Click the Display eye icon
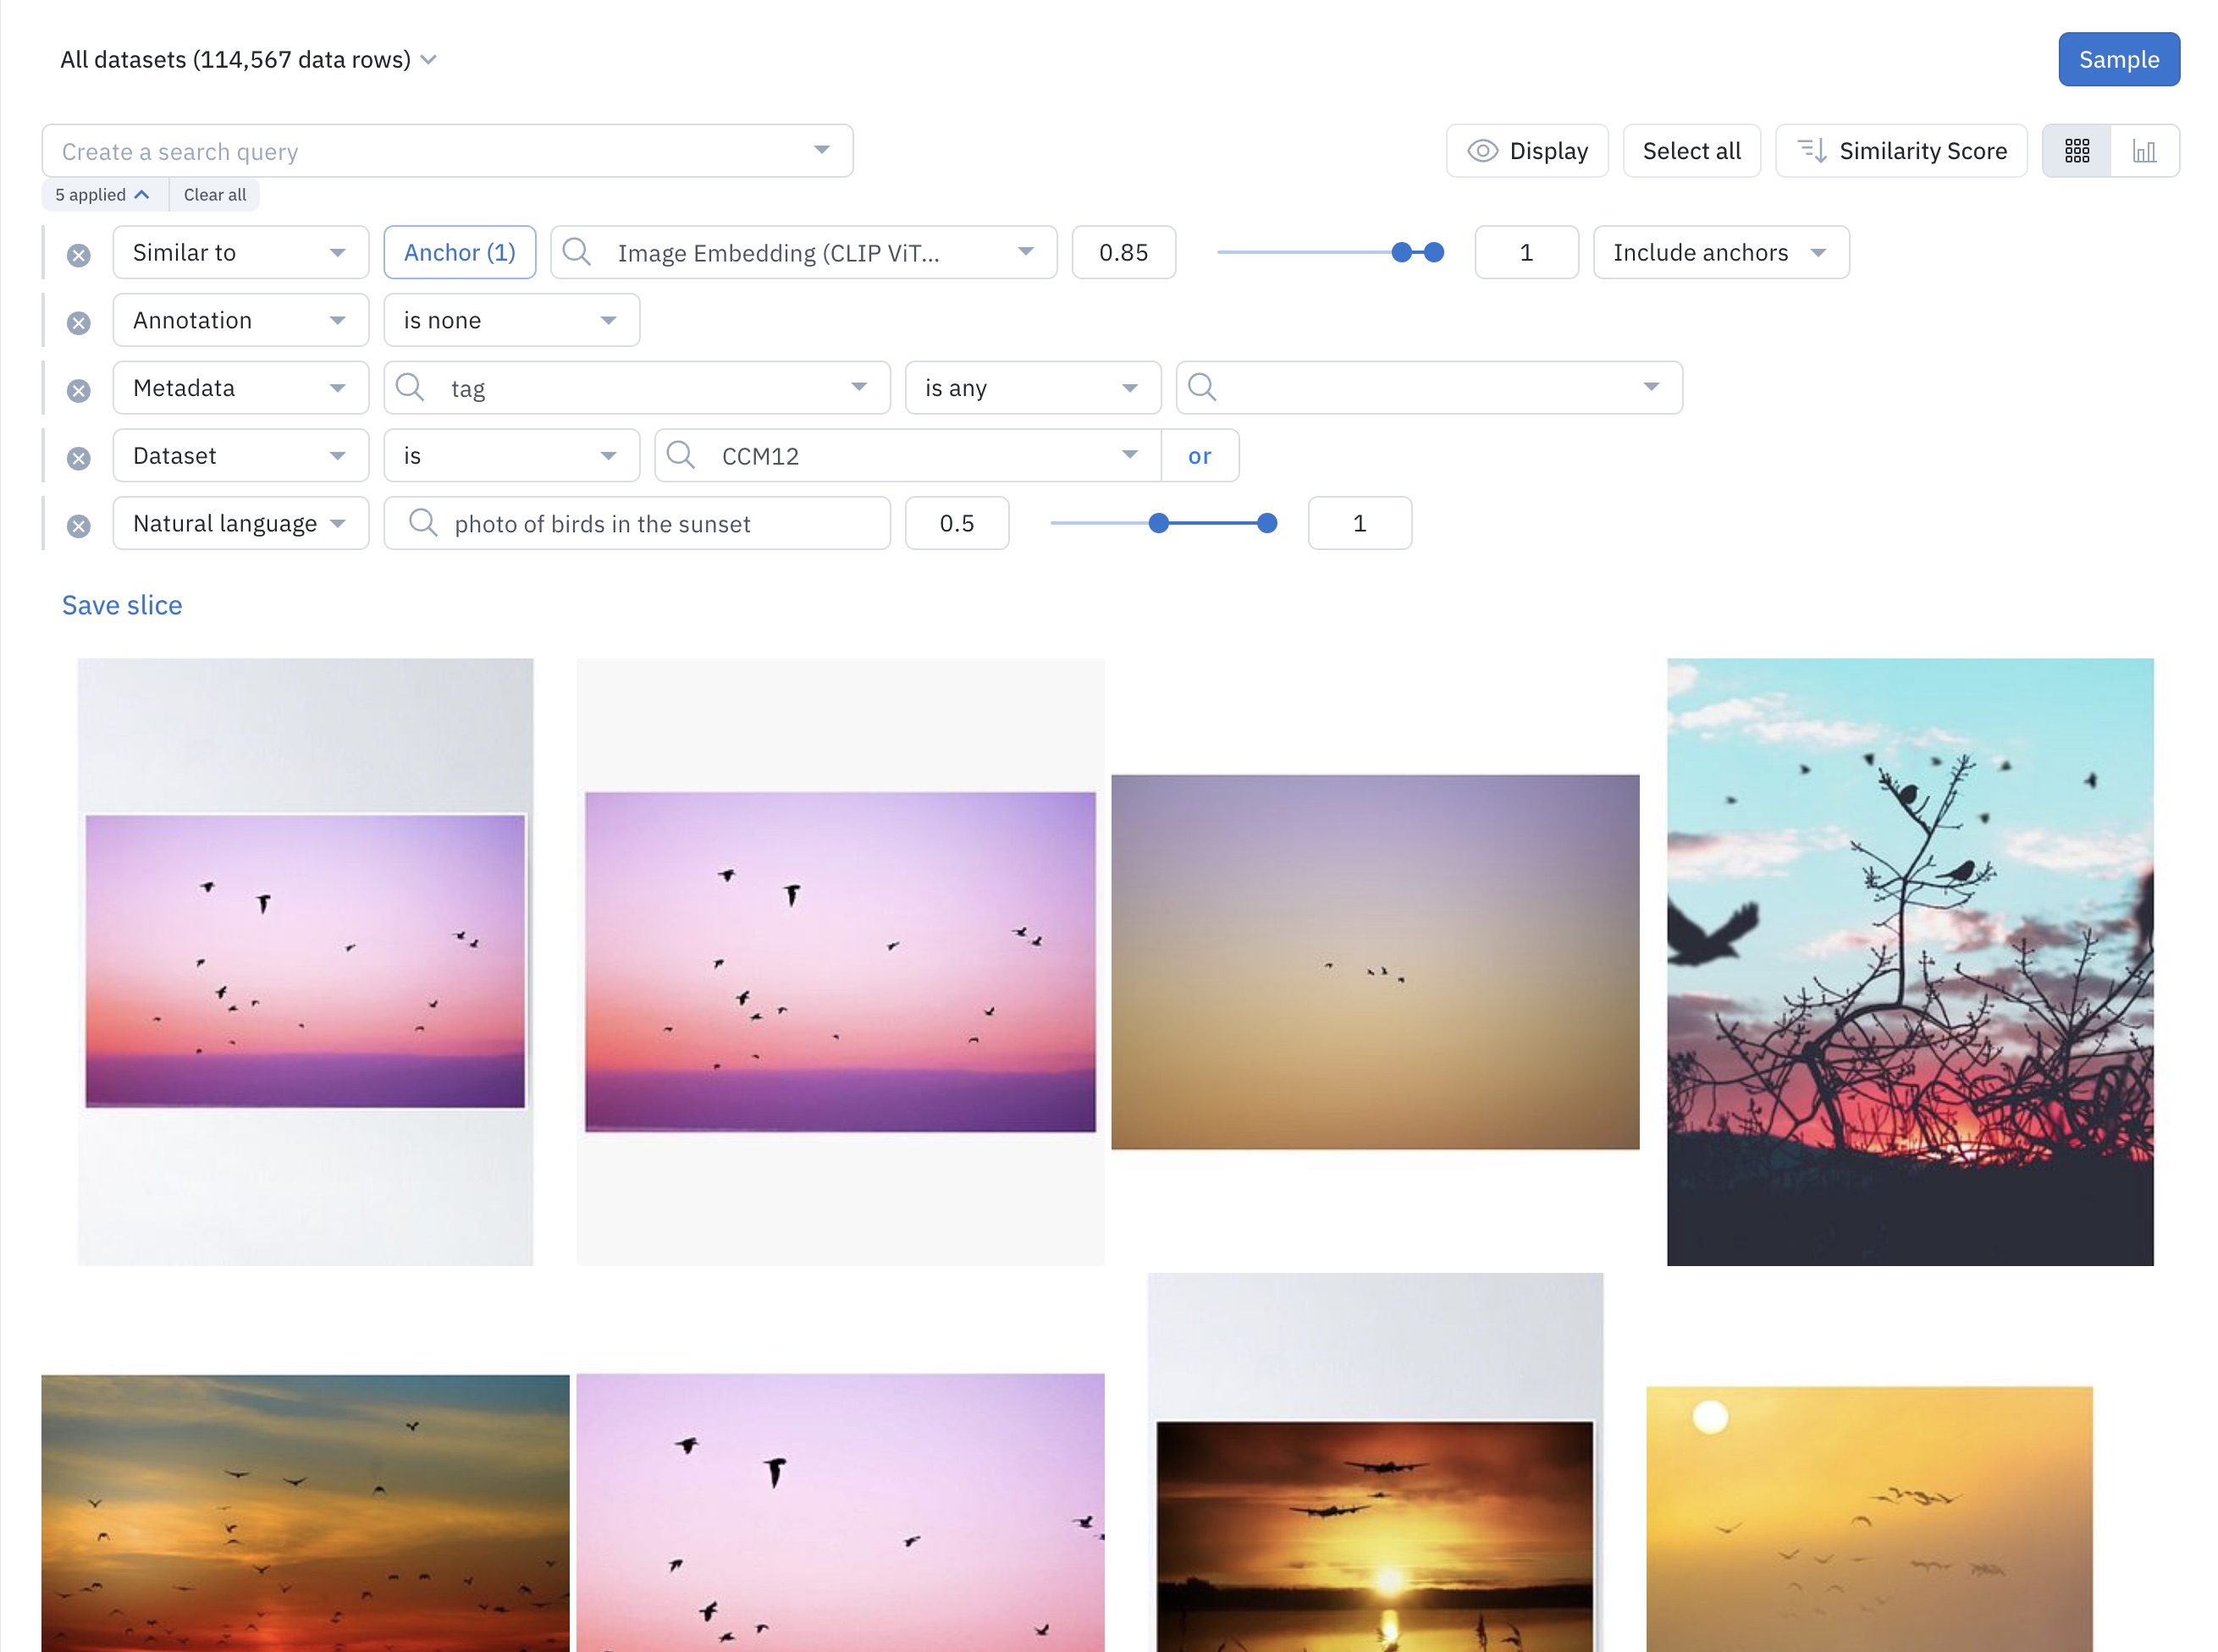The width and height of the screenshot is (2218, 1652). (x=1482, y=151)
